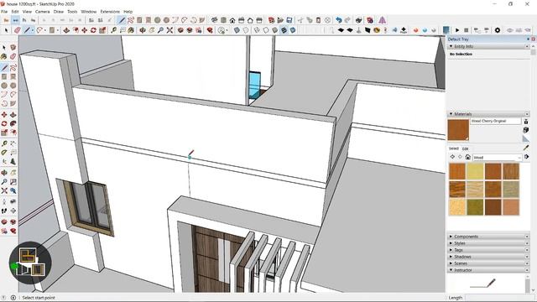Click the Redo arrow icon
Screen dimensions: 537x302
pos(347,20)
